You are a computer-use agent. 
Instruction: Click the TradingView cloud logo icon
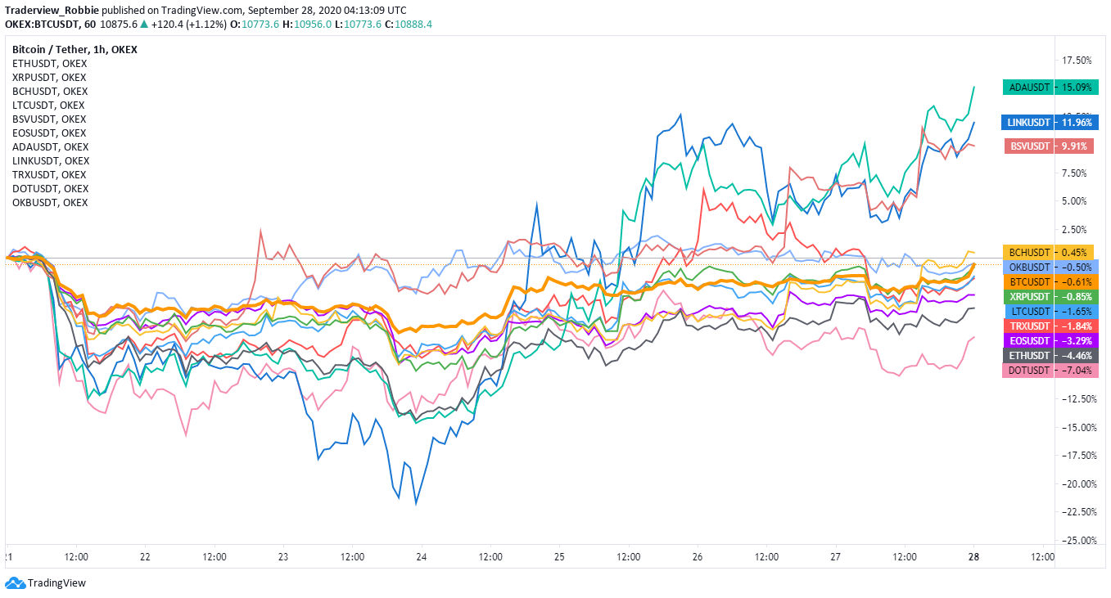click(x=15, y=583)
